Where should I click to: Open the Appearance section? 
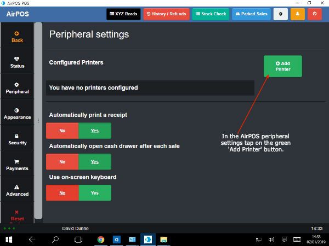coord(17,114)
